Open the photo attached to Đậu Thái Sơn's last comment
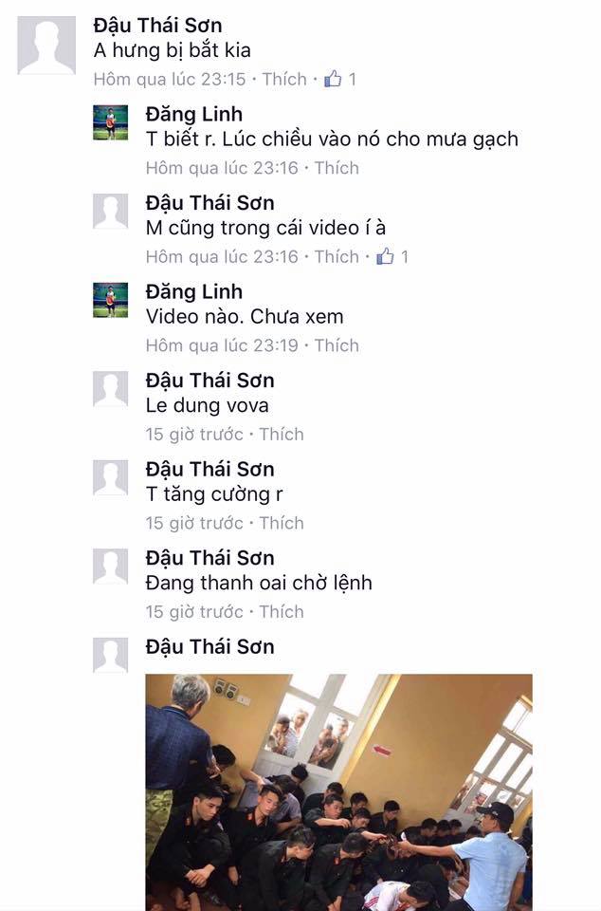601x911 pixels. point(338,792)
